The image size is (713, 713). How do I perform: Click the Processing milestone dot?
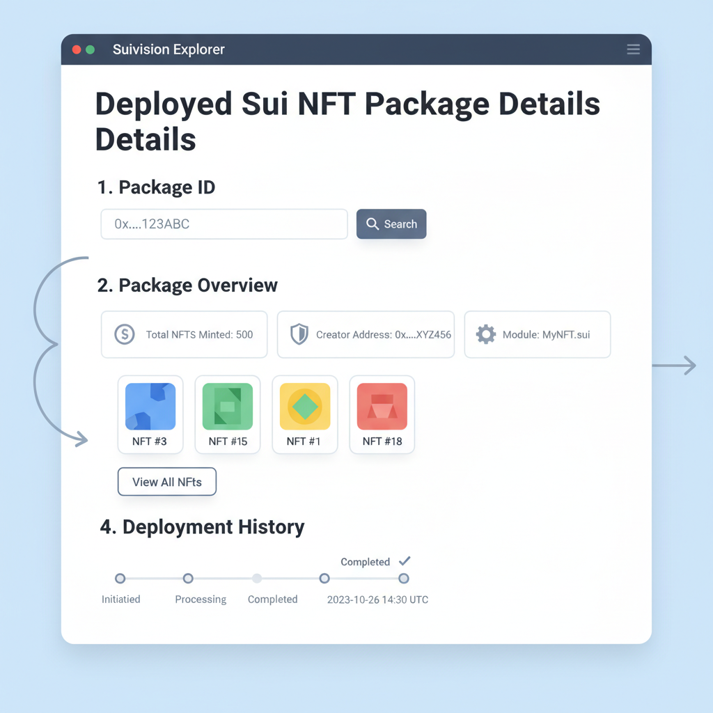(188, 578)
